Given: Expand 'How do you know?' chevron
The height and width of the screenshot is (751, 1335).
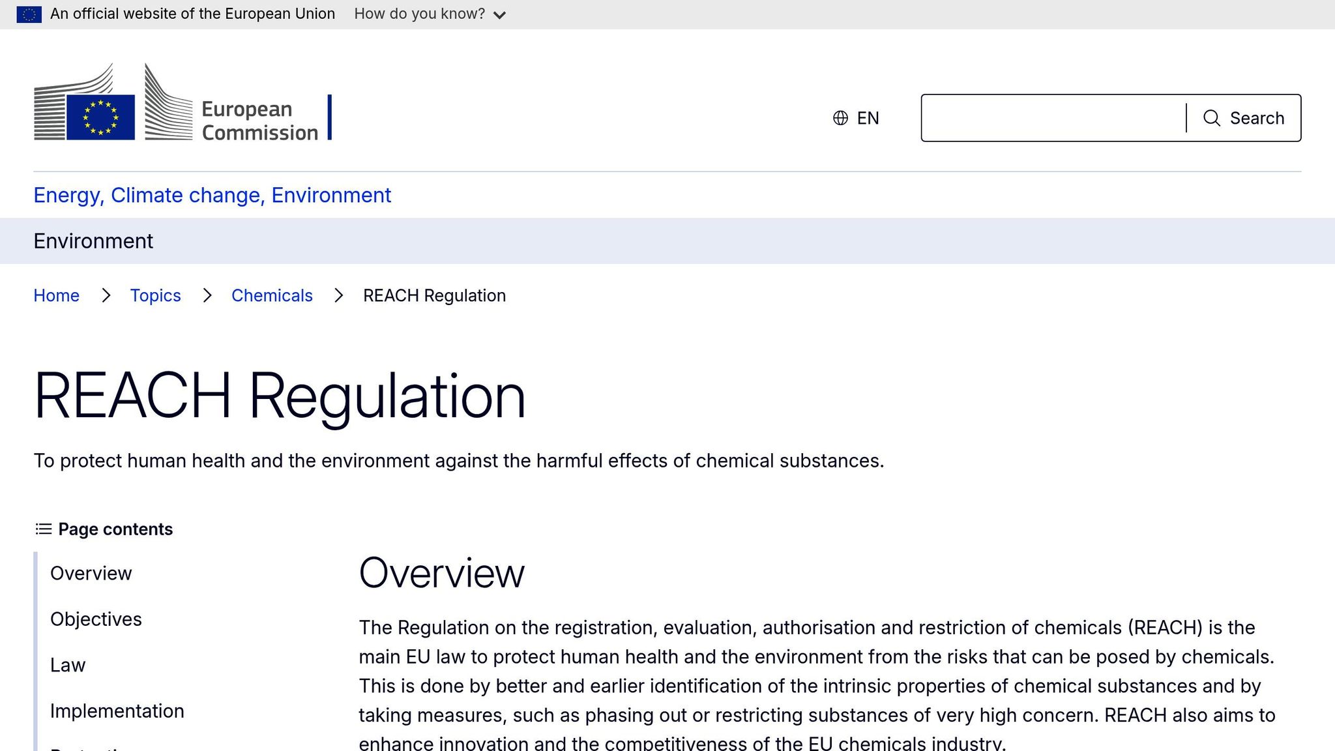Looking at the screenshot, I should click(500, 15).
